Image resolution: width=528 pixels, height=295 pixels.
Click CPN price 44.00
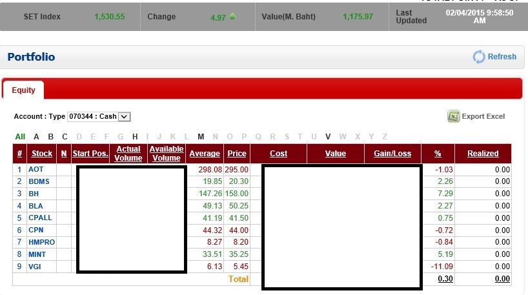pyautogui.click(x=239, y=230)
